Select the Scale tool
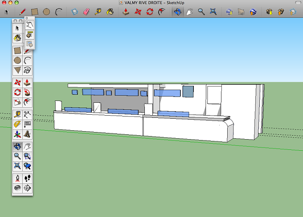The height and width of the screenshot is (217, 303). pos(17,102)
